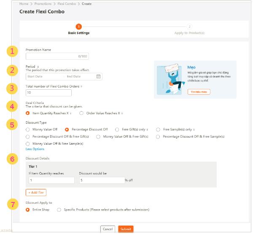
Task: Click step 2 circle Apply to Product(s)
Action: [189, 27]
